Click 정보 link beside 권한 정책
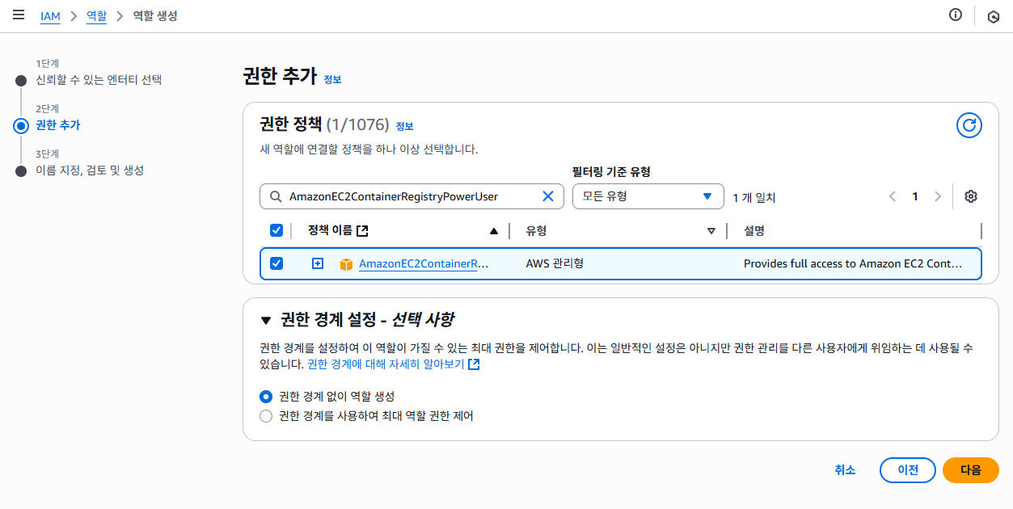Screen dimensions: 1013x509 [404, 126]
